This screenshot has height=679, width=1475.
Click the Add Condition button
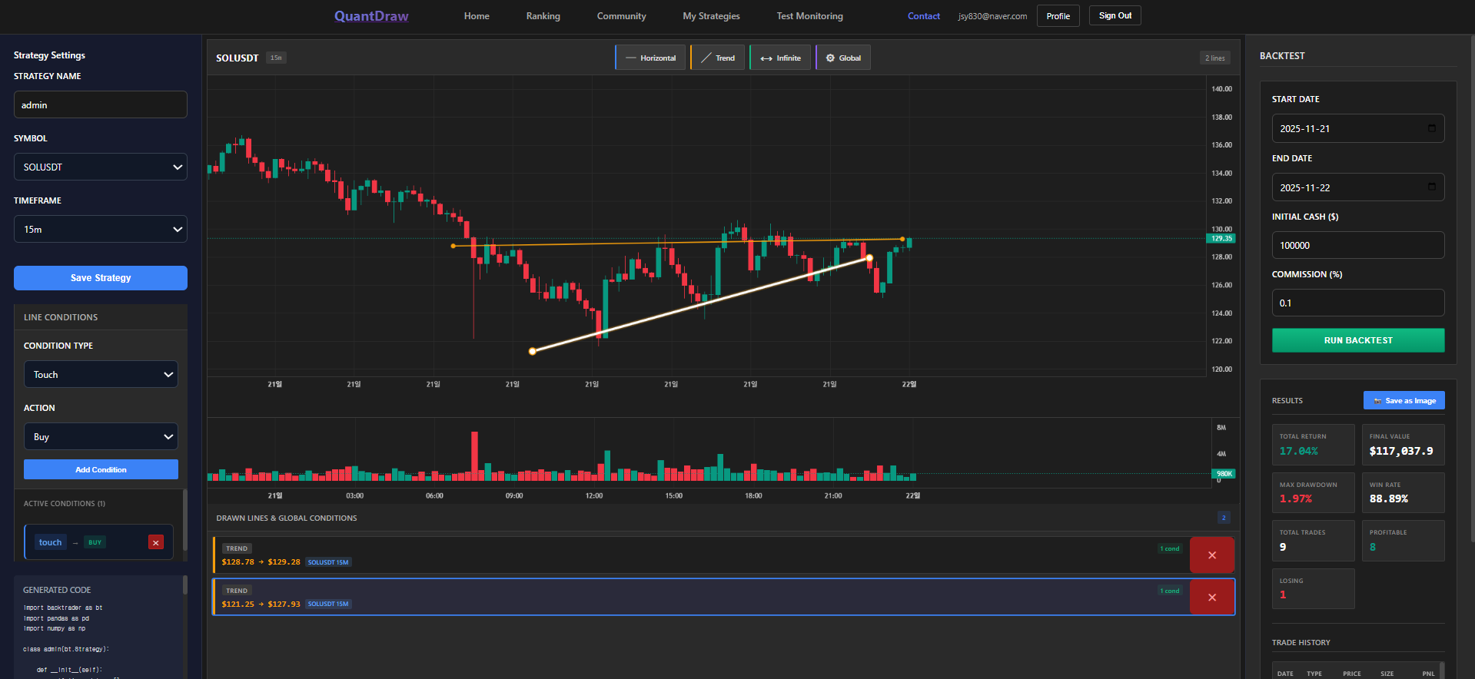tap(101, 469)
